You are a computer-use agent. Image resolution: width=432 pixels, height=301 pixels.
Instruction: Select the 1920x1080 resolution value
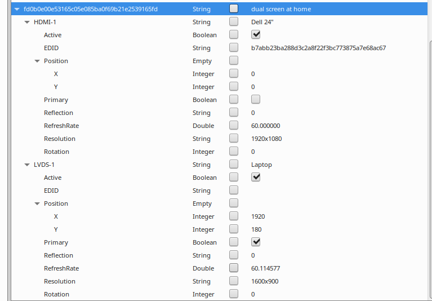pyautogui.click(x=266, y=139)
